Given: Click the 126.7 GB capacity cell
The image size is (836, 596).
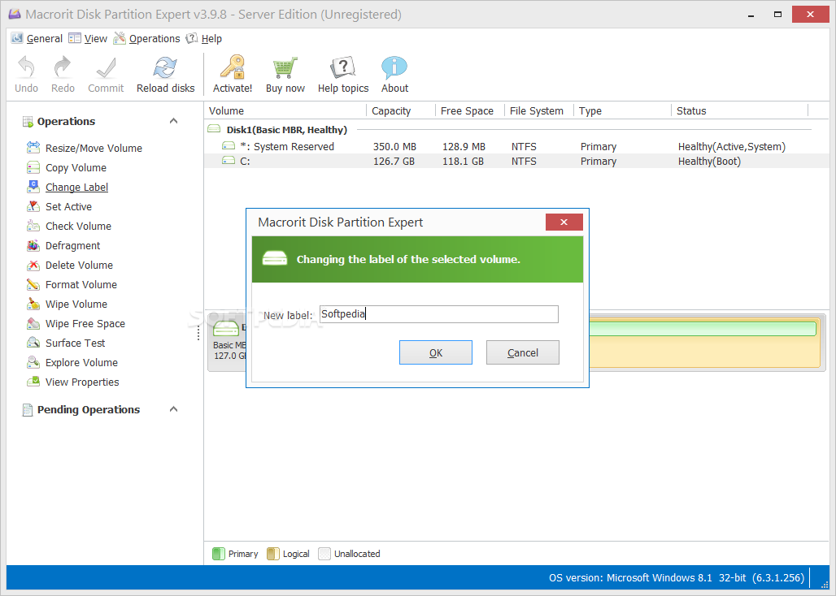Looking at the screenshot, I should pos(394,162).
